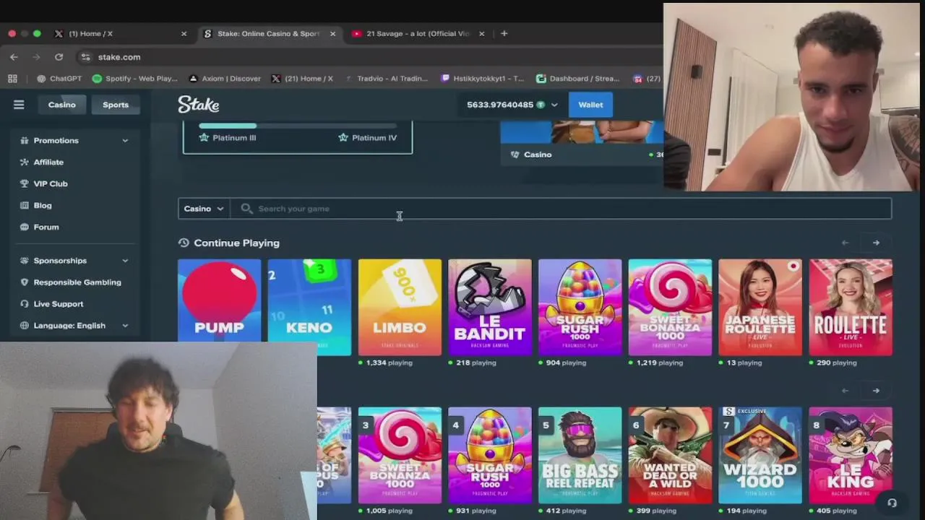Open the Keno game
Viewport: 925px width, 520px height.
(x=309, y=308)
